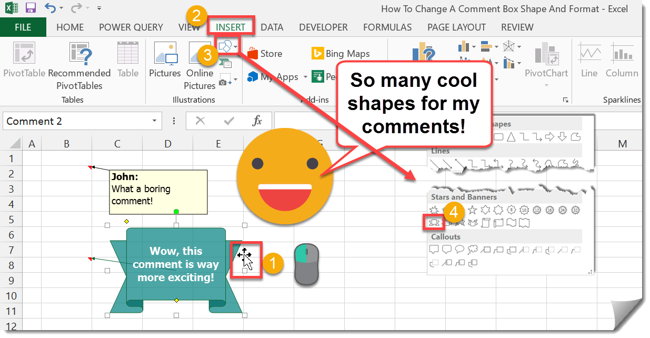This screenshot has height=338, width=650.
Task: Select the 32-Point Star shape
Action: click(x=575, y=210)
